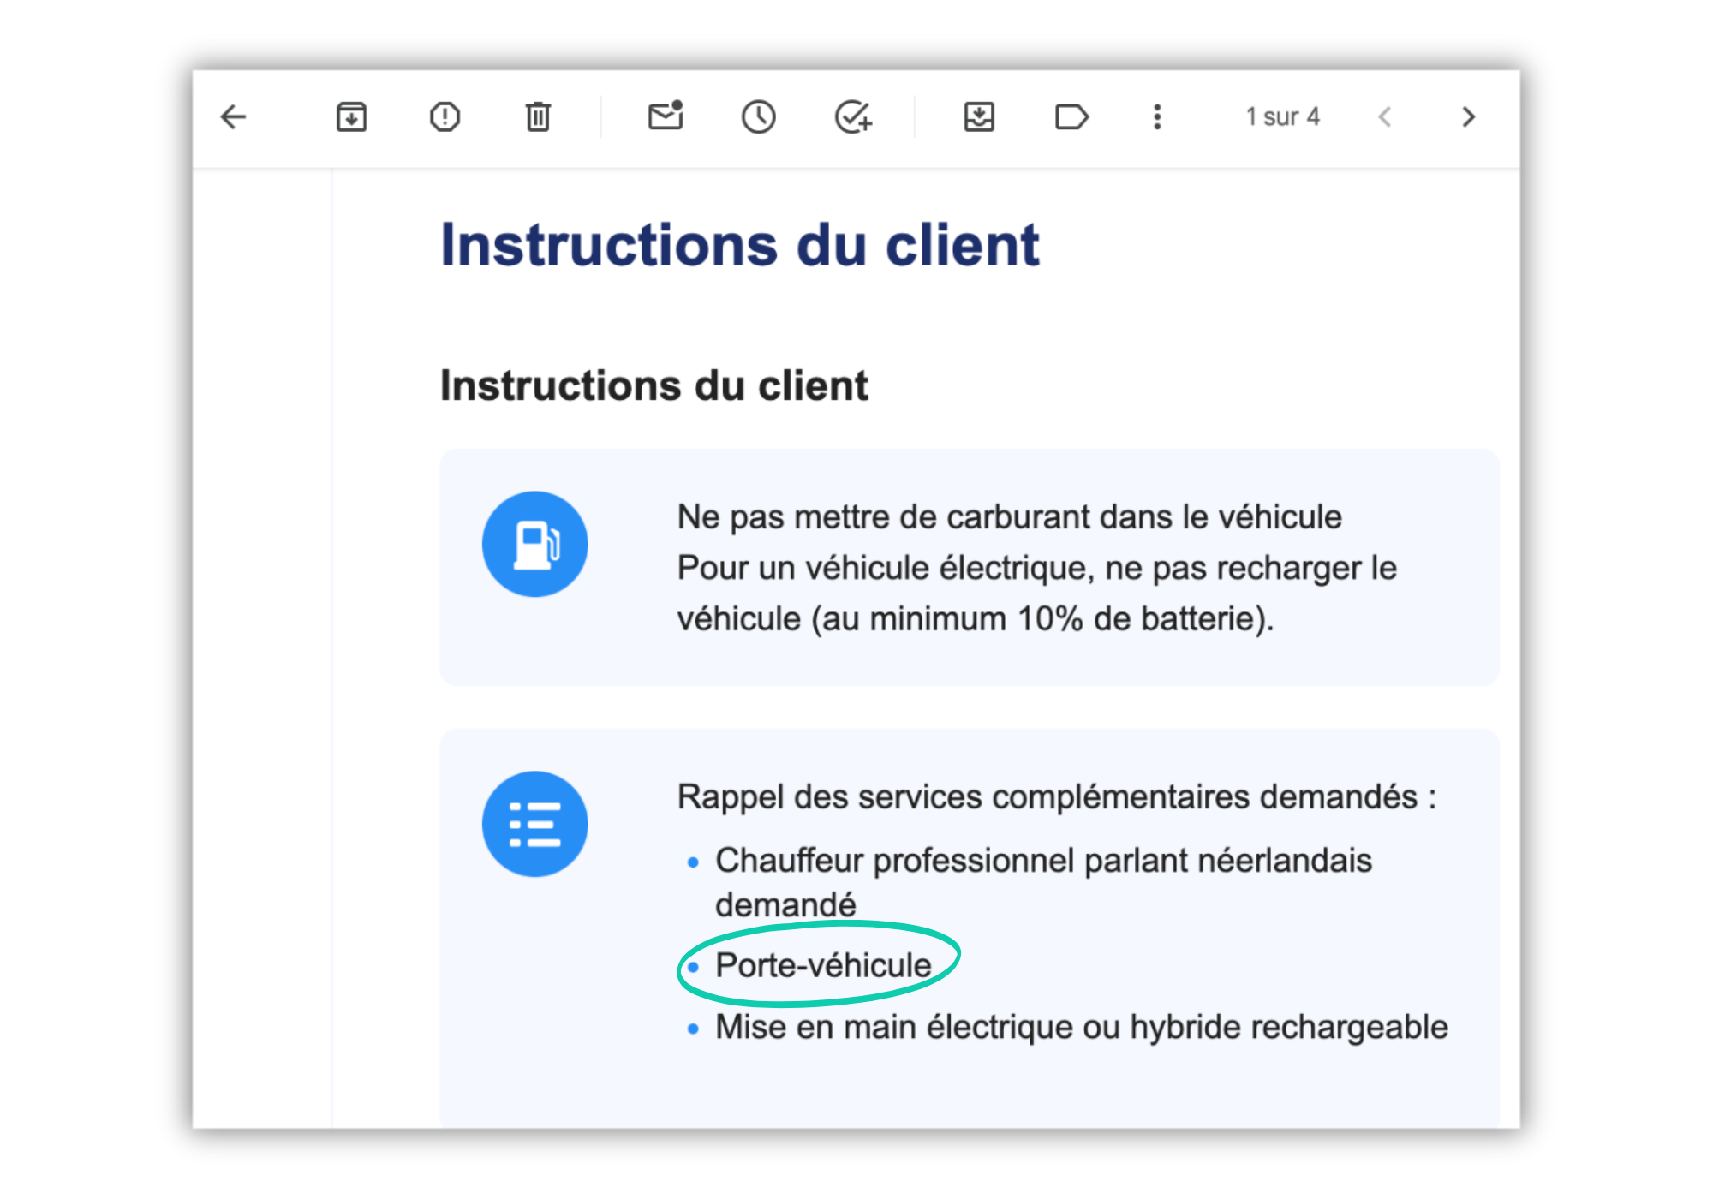Go back with the left arrow

point(233,116)
